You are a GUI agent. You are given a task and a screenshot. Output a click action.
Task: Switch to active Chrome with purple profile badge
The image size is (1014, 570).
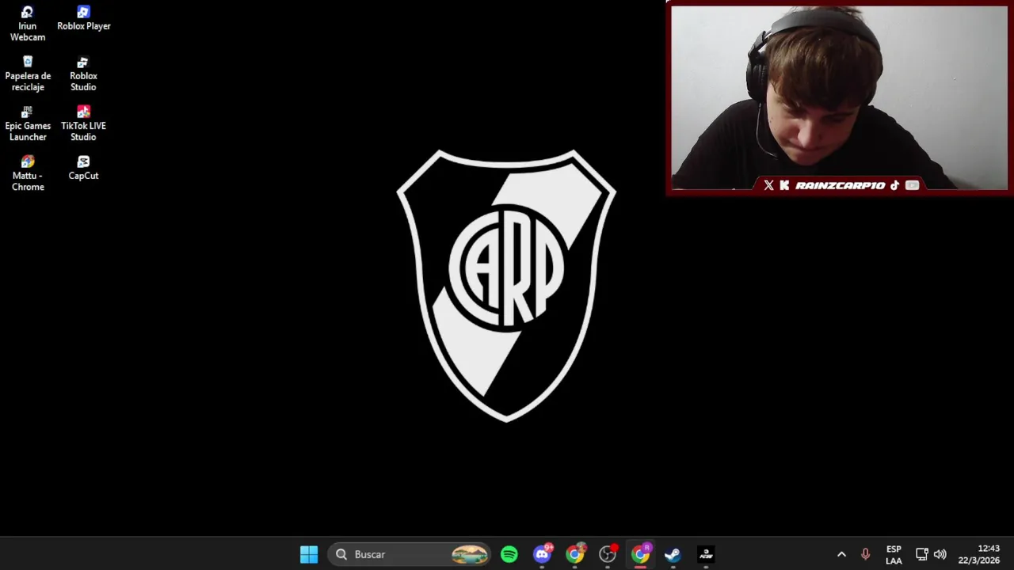click(x=640, y=554)
